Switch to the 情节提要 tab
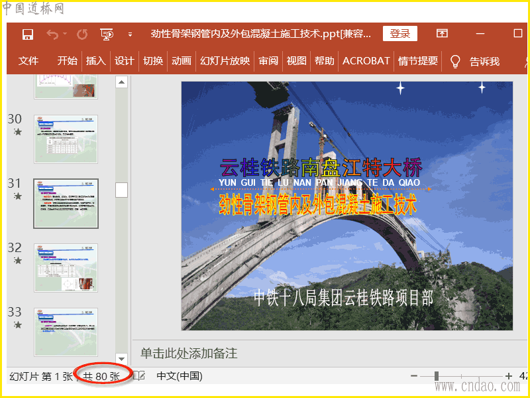Viewport: 530px width, 398px height. click(418, 61)
